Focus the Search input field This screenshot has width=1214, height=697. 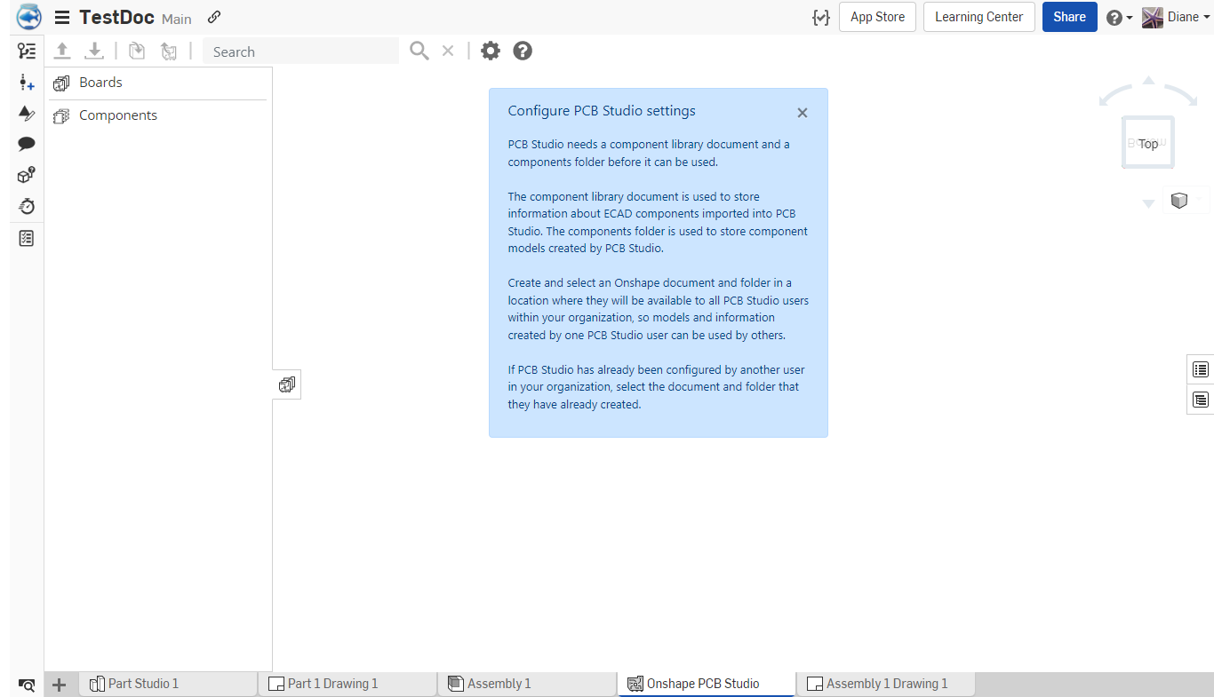coord(300,51)
